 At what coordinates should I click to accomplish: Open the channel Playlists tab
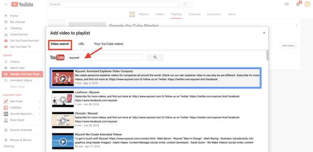coord(176,14)
